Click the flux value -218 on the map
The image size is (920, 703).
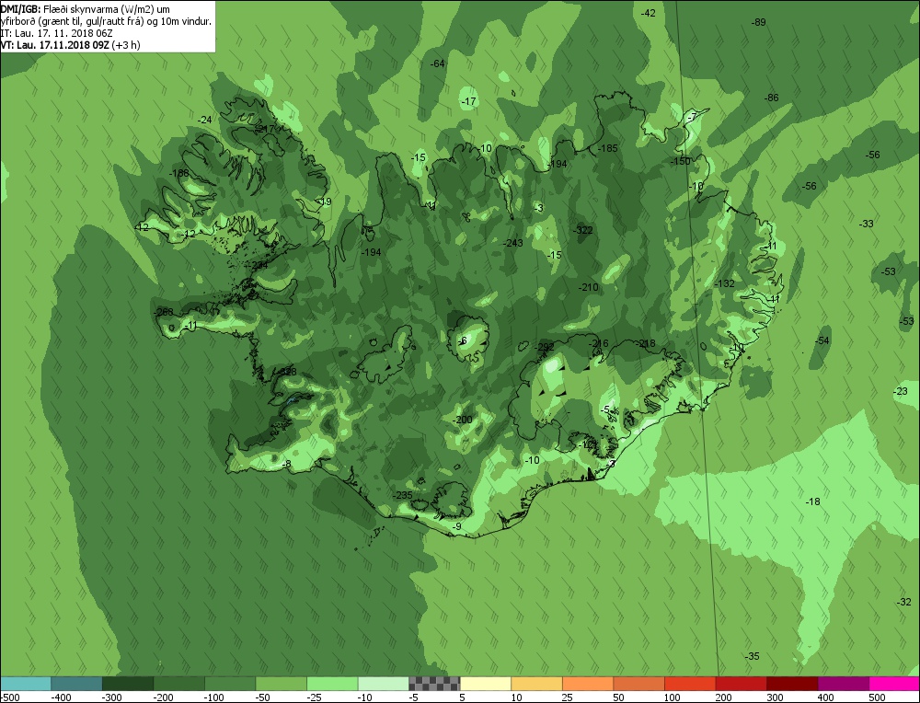pos(645,343)
